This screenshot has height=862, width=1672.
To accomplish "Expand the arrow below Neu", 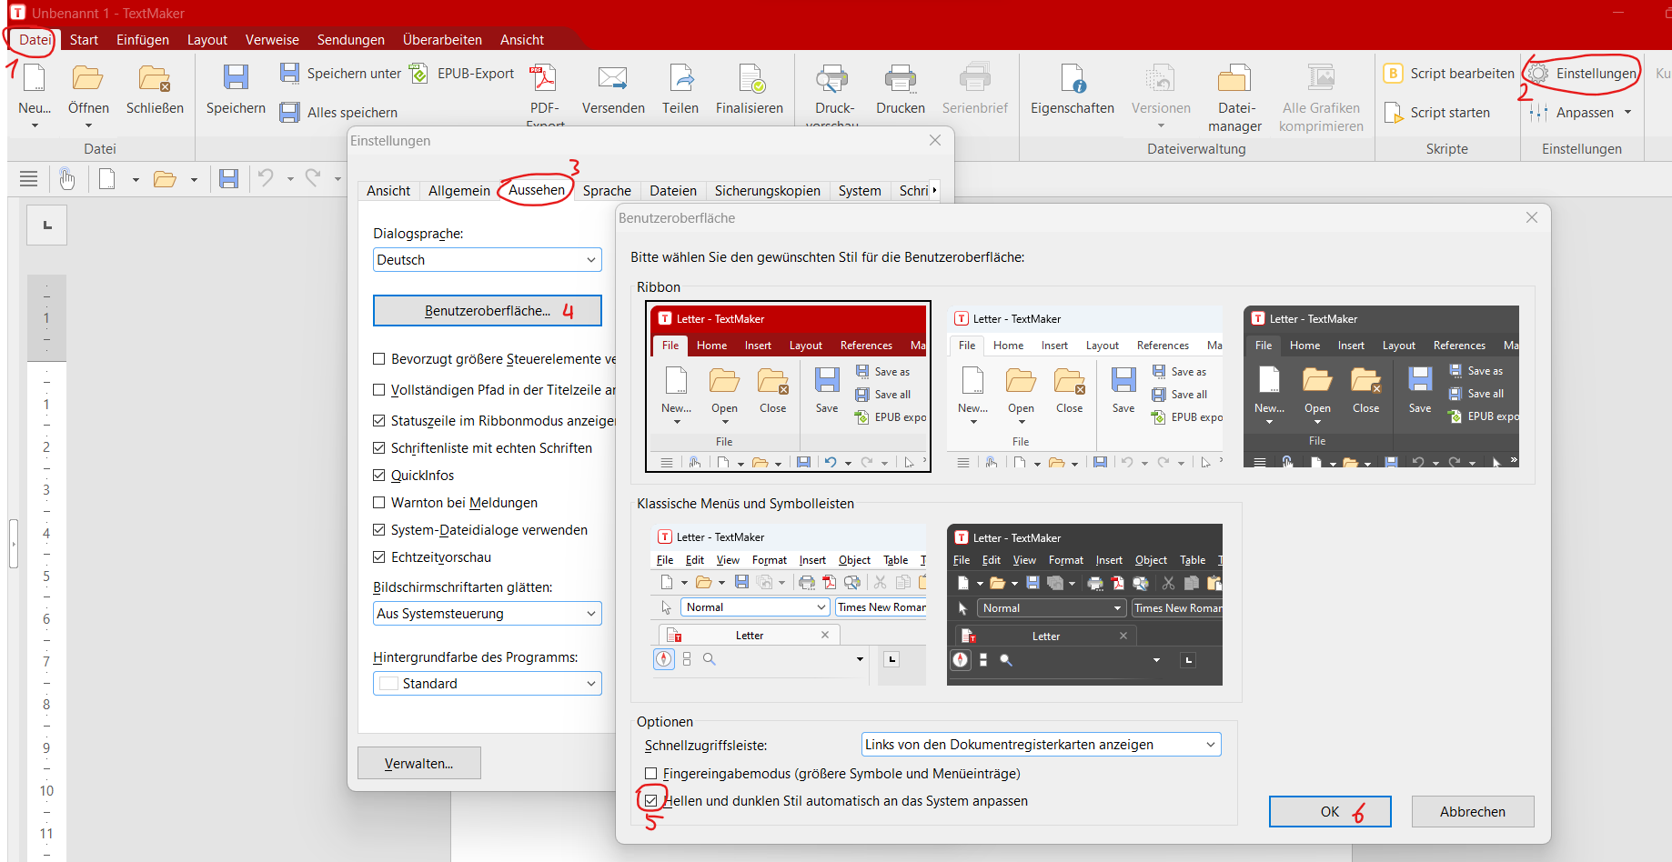I will tap(35, 126).
